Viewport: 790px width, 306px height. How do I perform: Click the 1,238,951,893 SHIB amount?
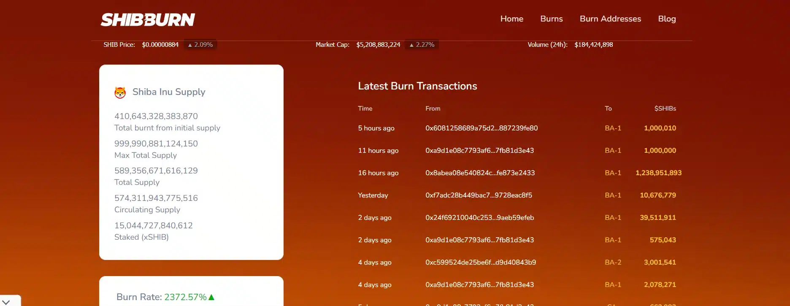658,173
